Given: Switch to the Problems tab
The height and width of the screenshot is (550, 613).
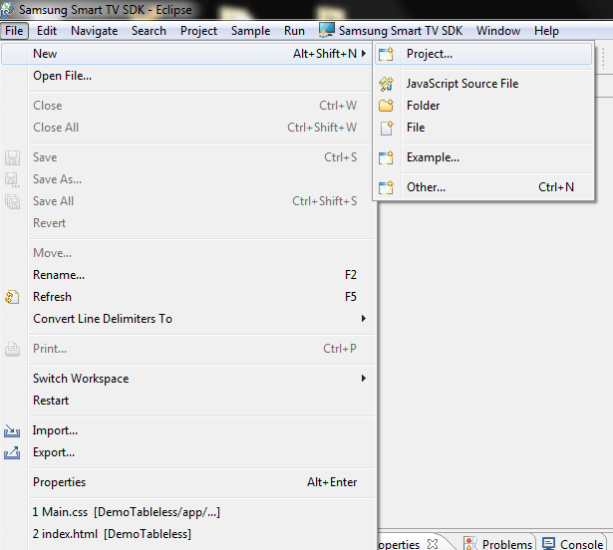Looking at the screenshot, I should (497, 543).
